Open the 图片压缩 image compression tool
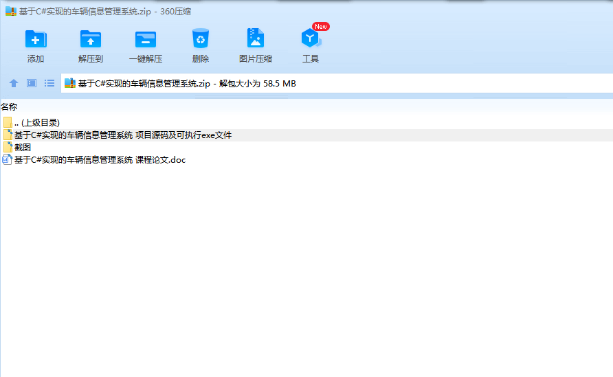The height and width of the screenshot is (377, 613). (x=255, y=38)
